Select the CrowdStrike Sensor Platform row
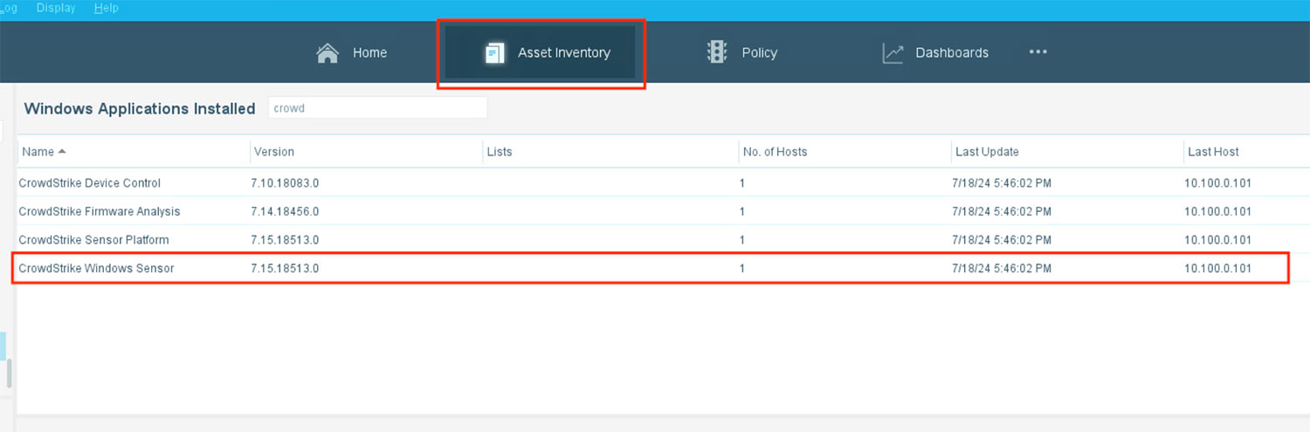1310x432 pixels. tap(664, 239)
